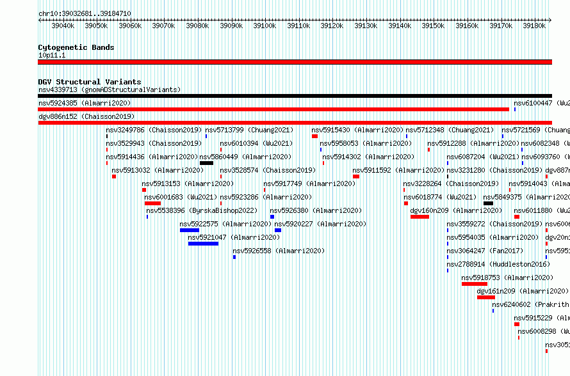Image resolution: width=570 pixels, height=376 pixels.
Task: Open variant nsv5926558 (Almarri2020)
Action: coord(279,251)
